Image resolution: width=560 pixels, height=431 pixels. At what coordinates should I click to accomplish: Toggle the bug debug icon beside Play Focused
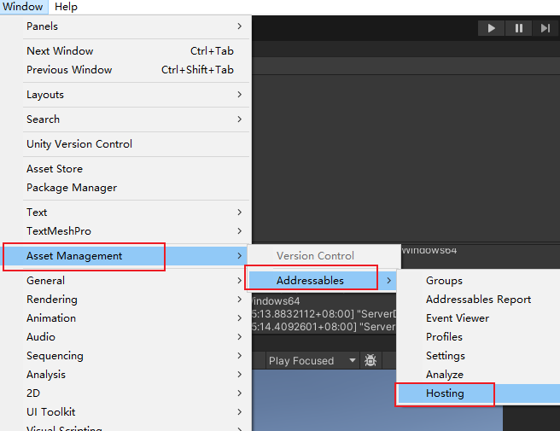click(370, 360)
